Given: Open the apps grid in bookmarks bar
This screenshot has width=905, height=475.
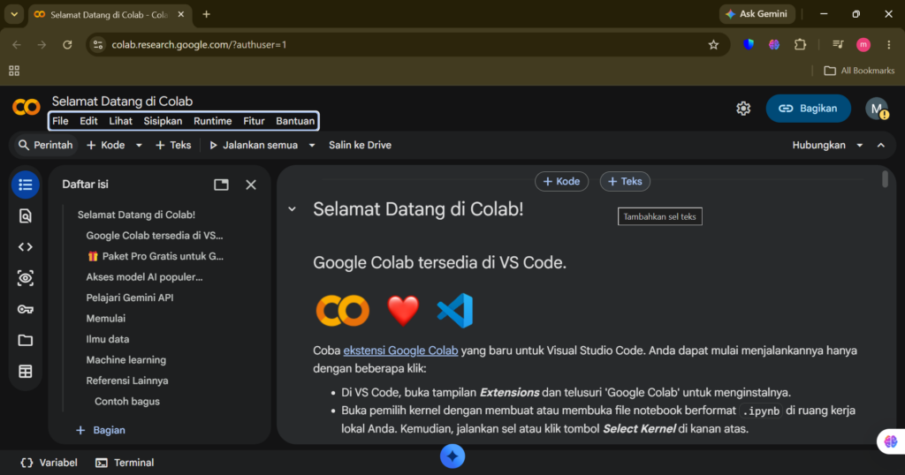Looking at the screenshot, I should click(x=14, y=71).
